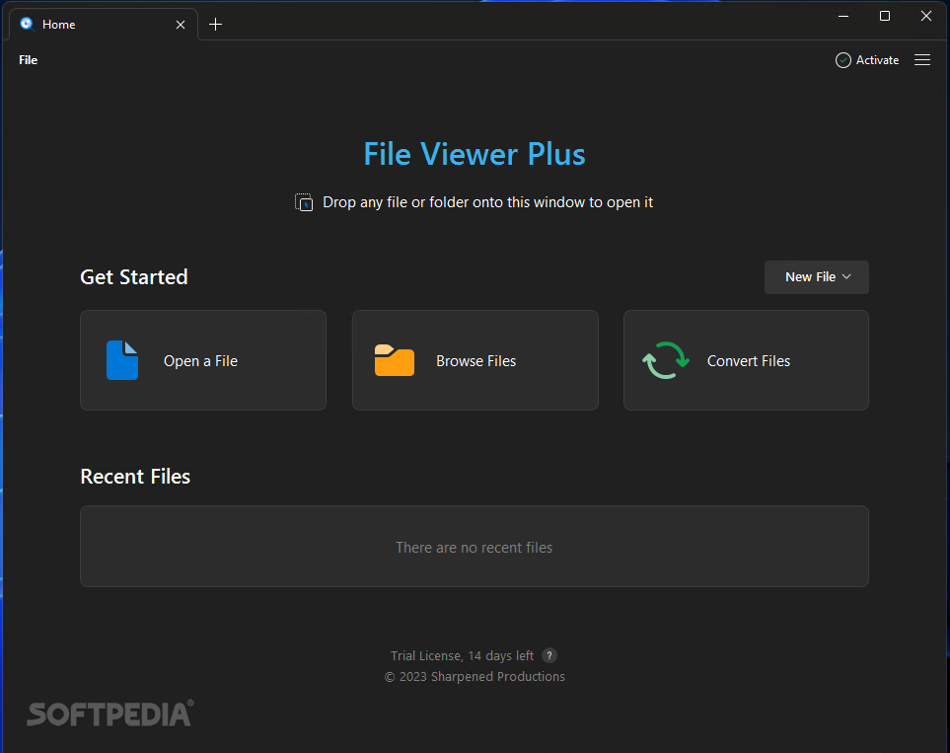Screen dimensions: 950x753
Task: Click the 'Trial License, 14 days left' text
Action: pyautogui.click(x=463, y=656)
